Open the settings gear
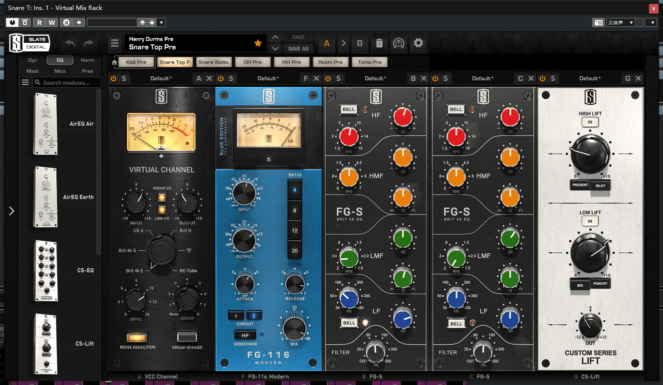 [419, 43]
